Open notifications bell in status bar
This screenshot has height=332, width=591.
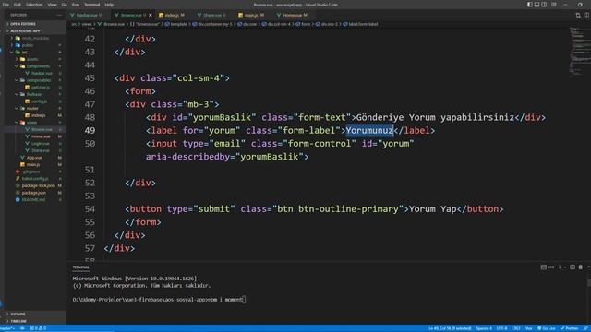(585, 328)
